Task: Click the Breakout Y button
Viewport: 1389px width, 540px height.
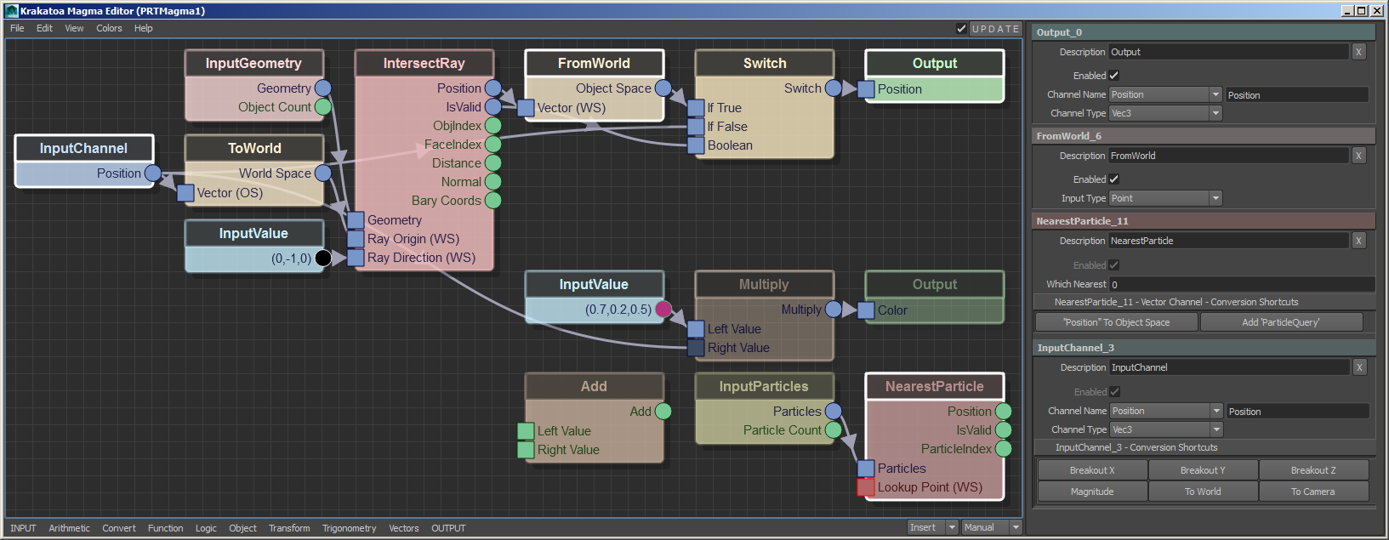Action: pyautogui.click(x=1203, y=470)
